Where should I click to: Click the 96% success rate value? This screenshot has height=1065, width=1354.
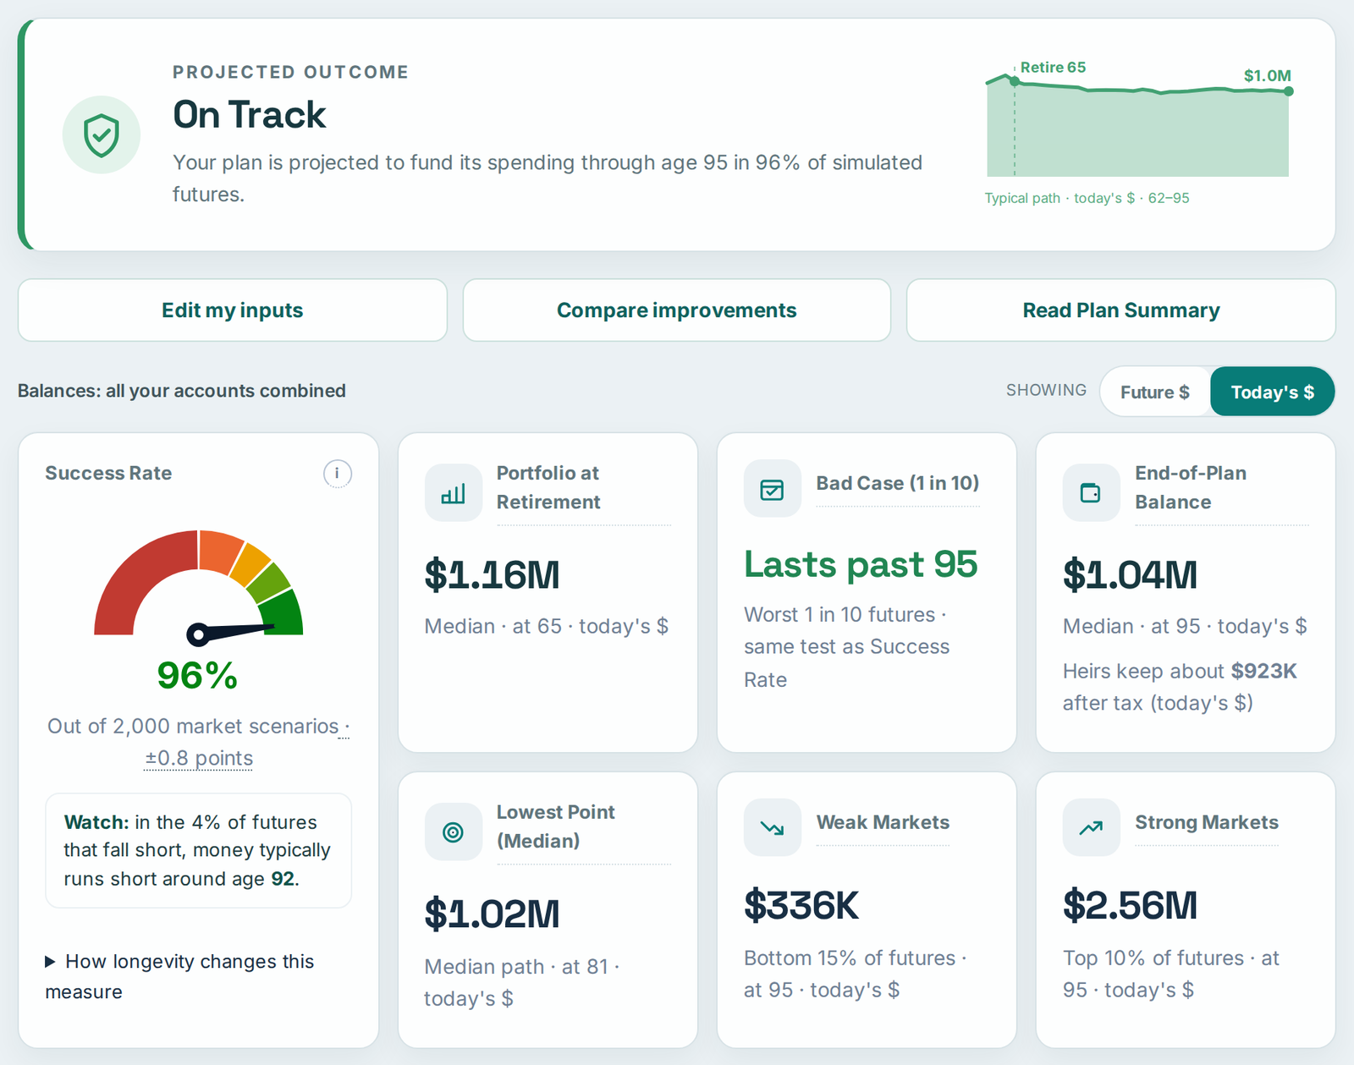pos(197,675)
